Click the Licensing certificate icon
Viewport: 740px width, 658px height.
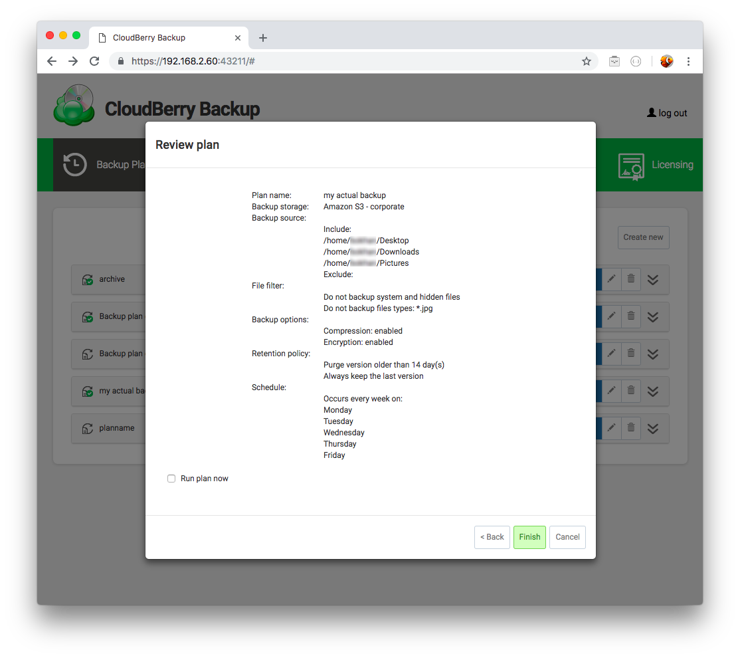coord(631,167)
